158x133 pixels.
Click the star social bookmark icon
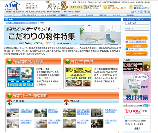click(124, 106)
